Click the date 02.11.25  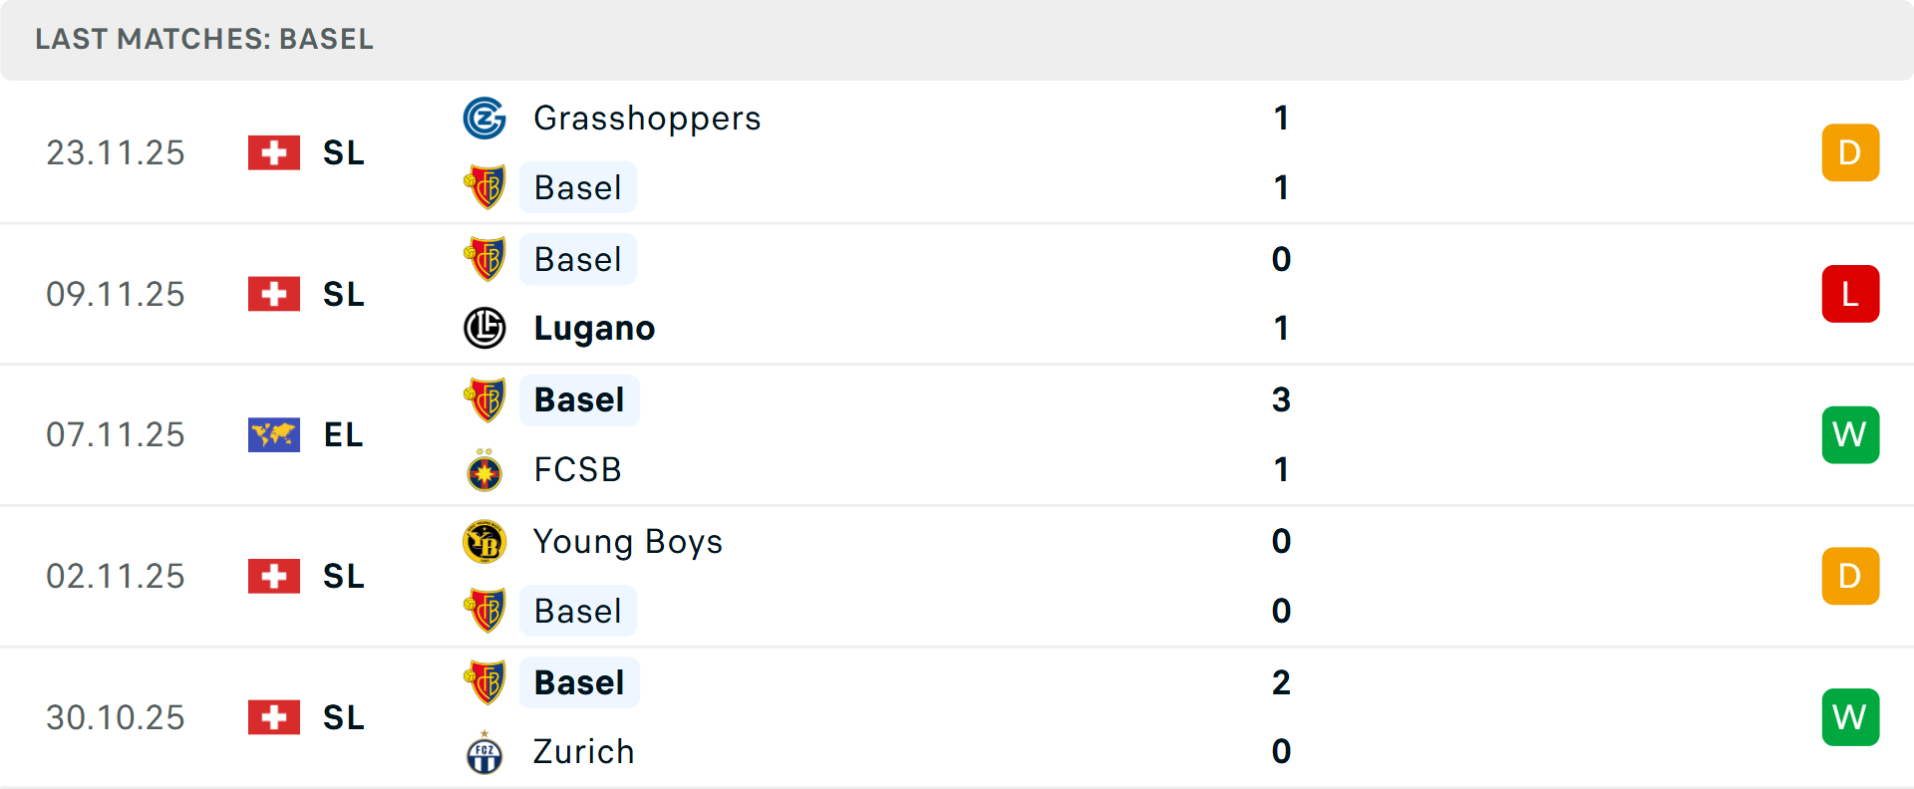tap(116, 575)
